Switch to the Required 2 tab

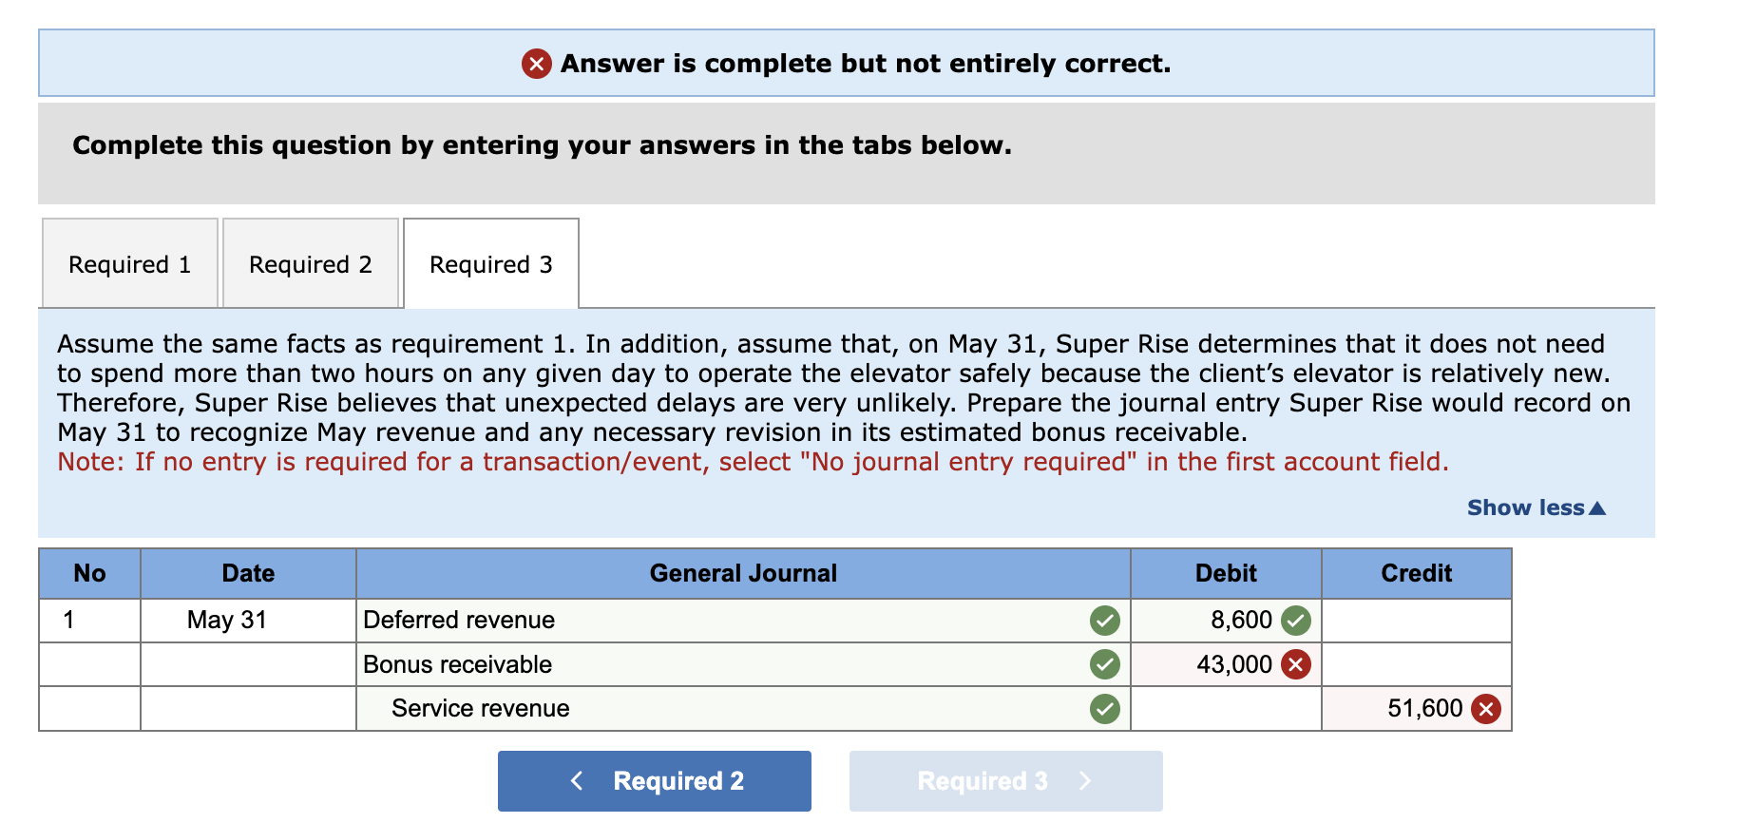click(x=310, y=263)
